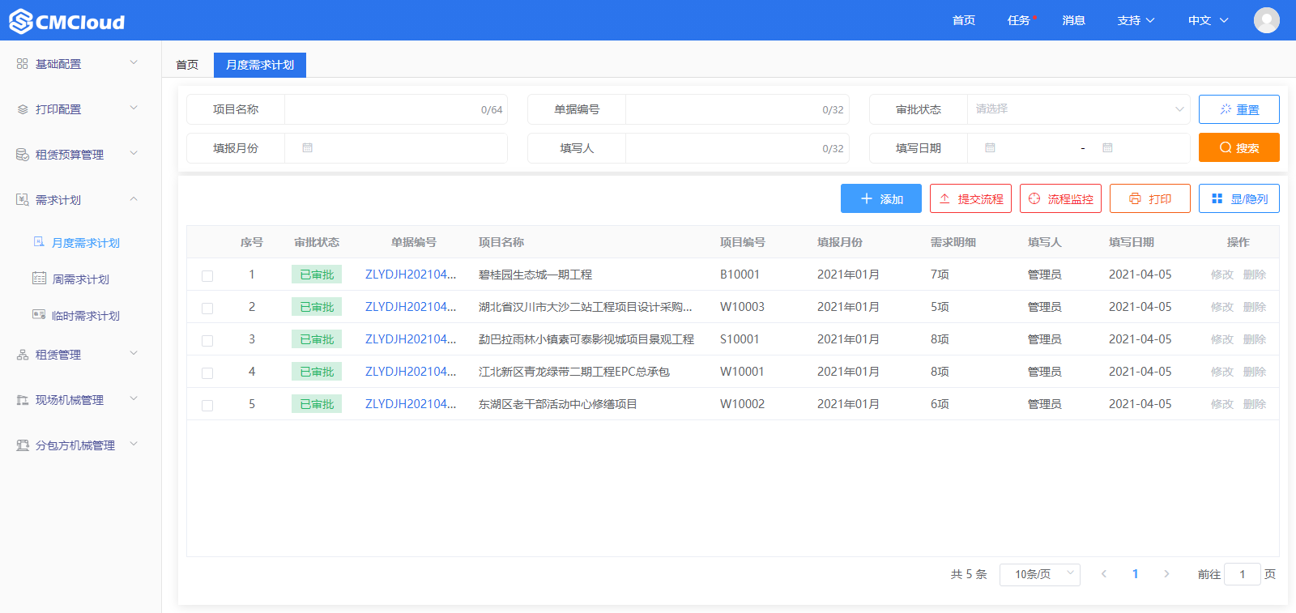Image resolution: width=1296 pixels, height=613 pixels.
Task: Select row 3 checkbox 勐巴拉雨林小镇
Action: [x=207, y=340]
